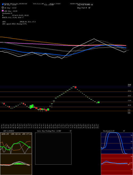
Task: Click the 'ADX: 28 +DY: 32.14 -DY: 57.14' header
Action: pos(16,134)
